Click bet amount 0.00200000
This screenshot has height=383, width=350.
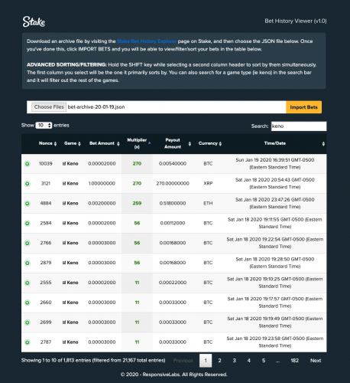coord(102,204)
